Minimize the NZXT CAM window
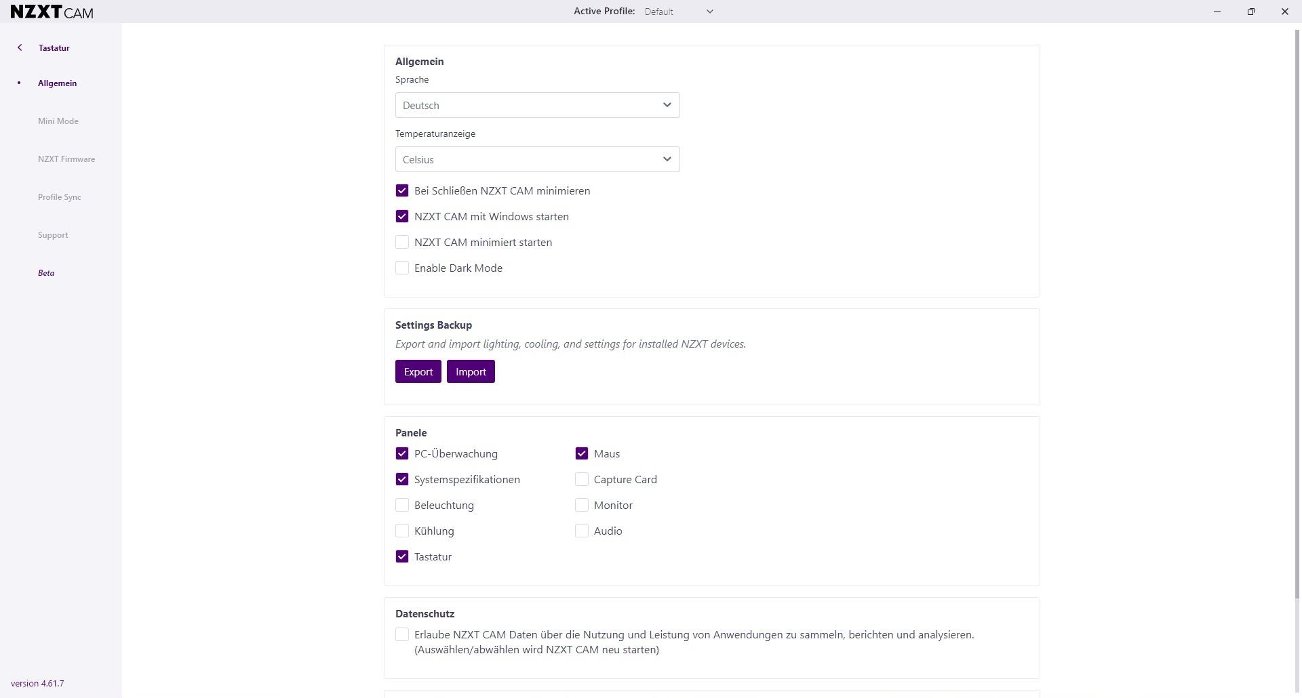This screenshot has width=1302, height=698. (x=1217, y=12)
